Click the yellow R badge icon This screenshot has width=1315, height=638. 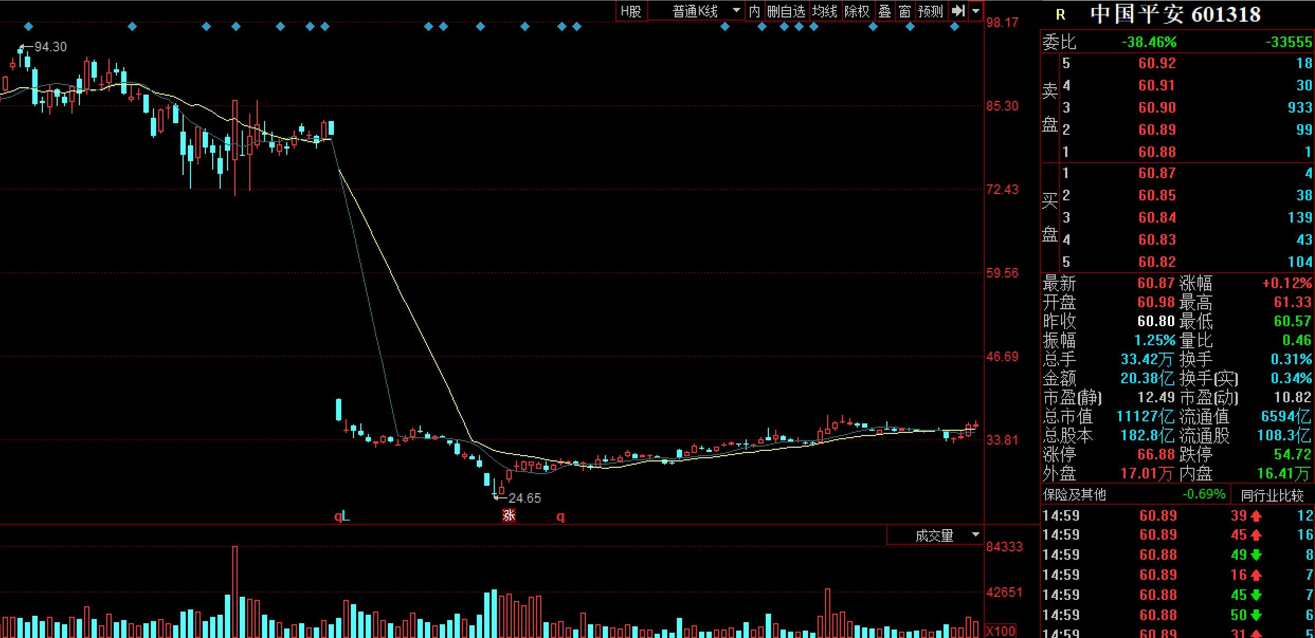(1060, 15)
